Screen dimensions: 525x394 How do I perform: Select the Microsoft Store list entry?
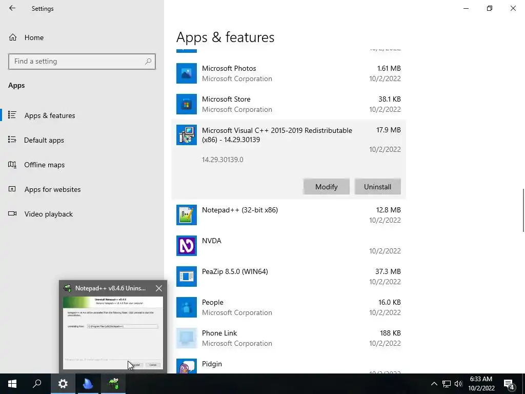click(x=288, y=104)
